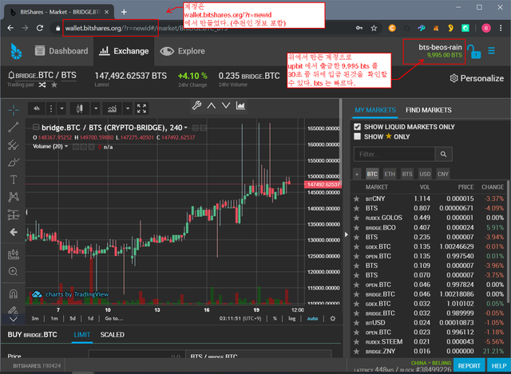Open chart settings gear in bottom bar
This screenshot has height=374, width=511.
tap(332, 318)
